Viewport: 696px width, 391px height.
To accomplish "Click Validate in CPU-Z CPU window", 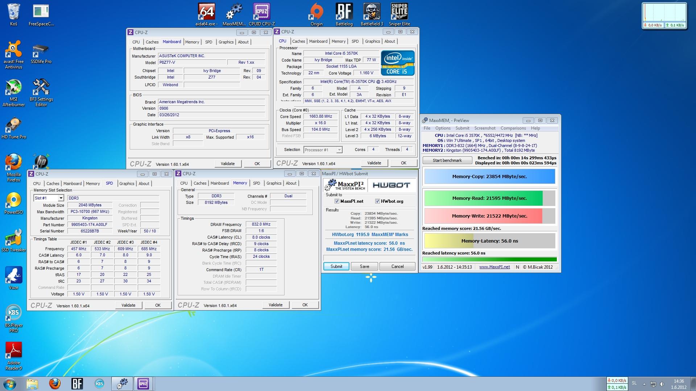I will click(x=374, y=163).
